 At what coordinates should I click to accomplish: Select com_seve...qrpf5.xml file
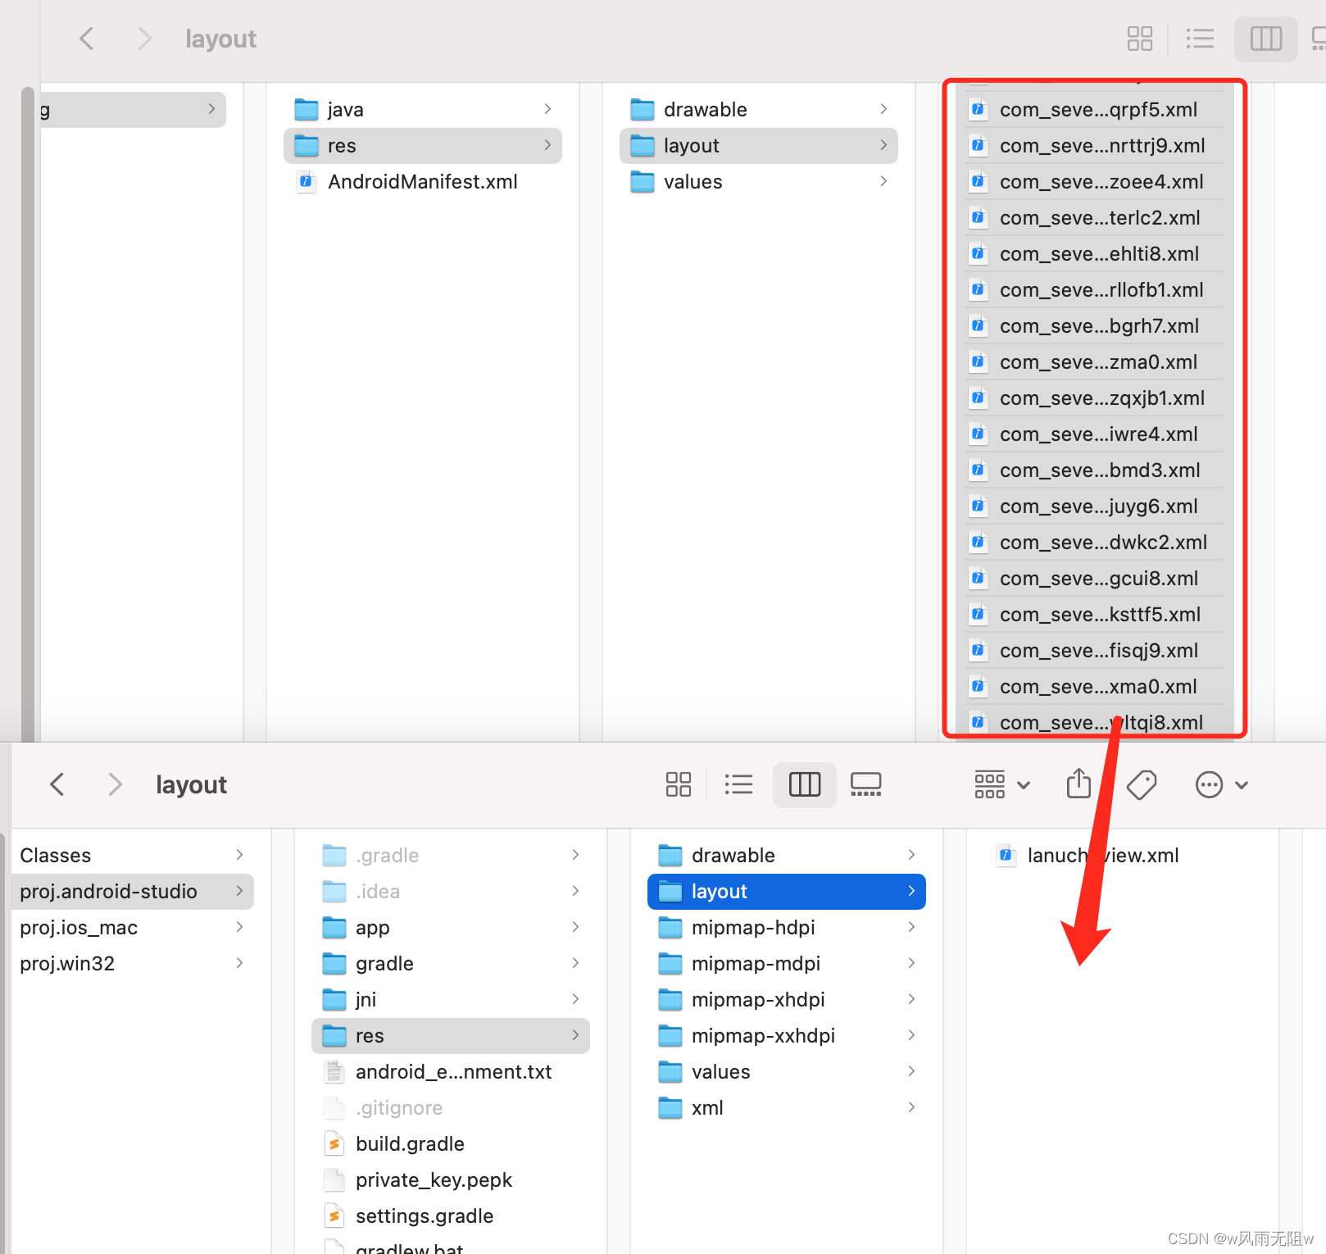tap(1095, 109)
